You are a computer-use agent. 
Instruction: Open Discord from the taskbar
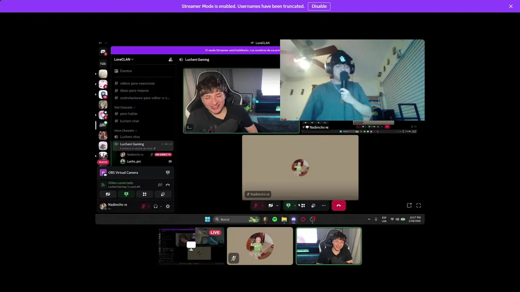click(294, 219)
